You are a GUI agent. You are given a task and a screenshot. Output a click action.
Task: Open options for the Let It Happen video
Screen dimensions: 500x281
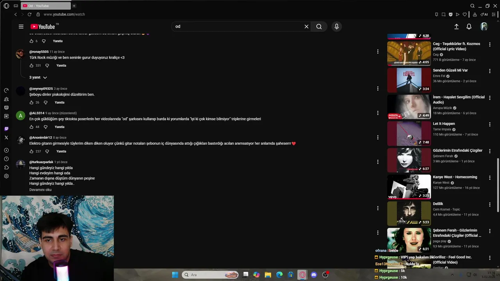tap(490, 124)
